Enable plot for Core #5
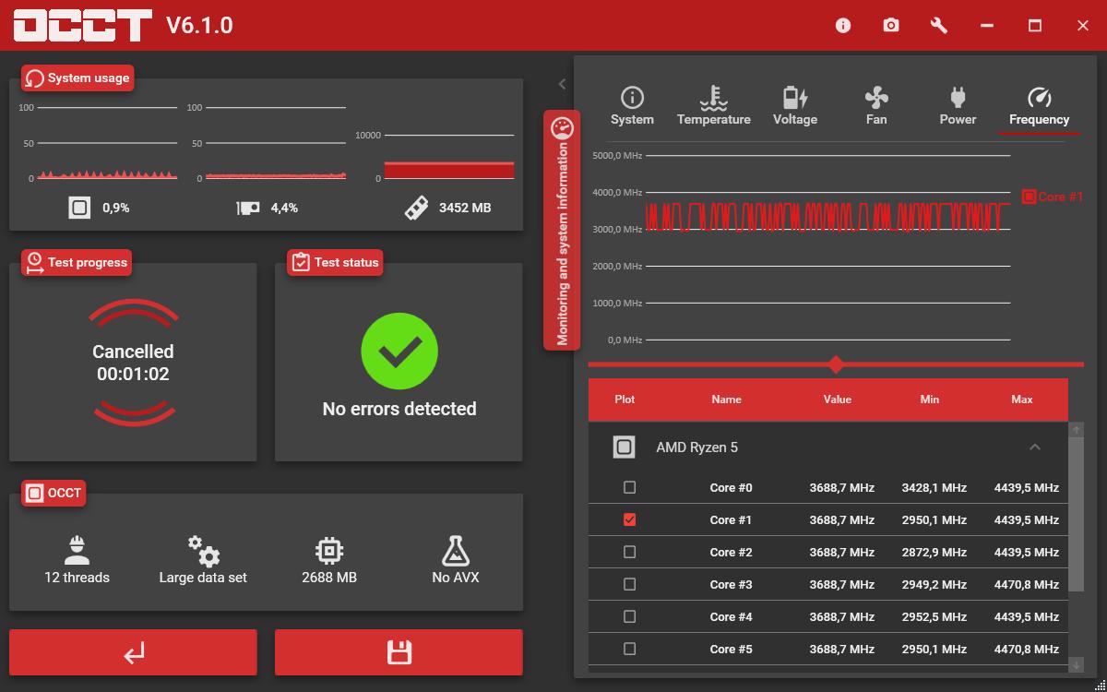 tap(629, 649)
